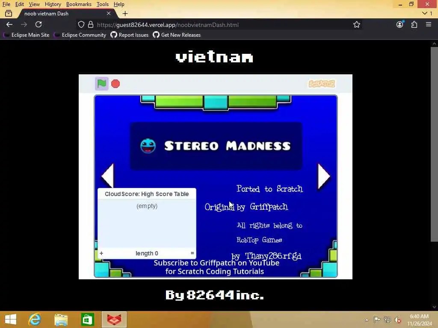
Task: Click the page vertical scrollbar thumb
Action: 434,144
